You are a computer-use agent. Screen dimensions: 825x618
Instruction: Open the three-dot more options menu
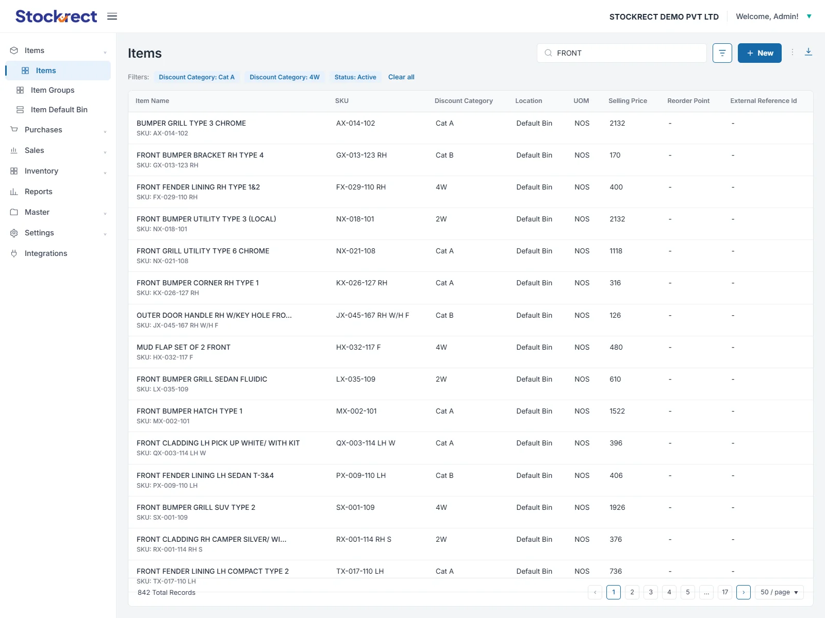pos(793,52)
